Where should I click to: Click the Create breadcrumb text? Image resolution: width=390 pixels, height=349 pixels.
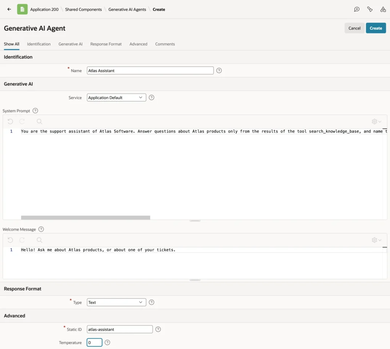159,10
